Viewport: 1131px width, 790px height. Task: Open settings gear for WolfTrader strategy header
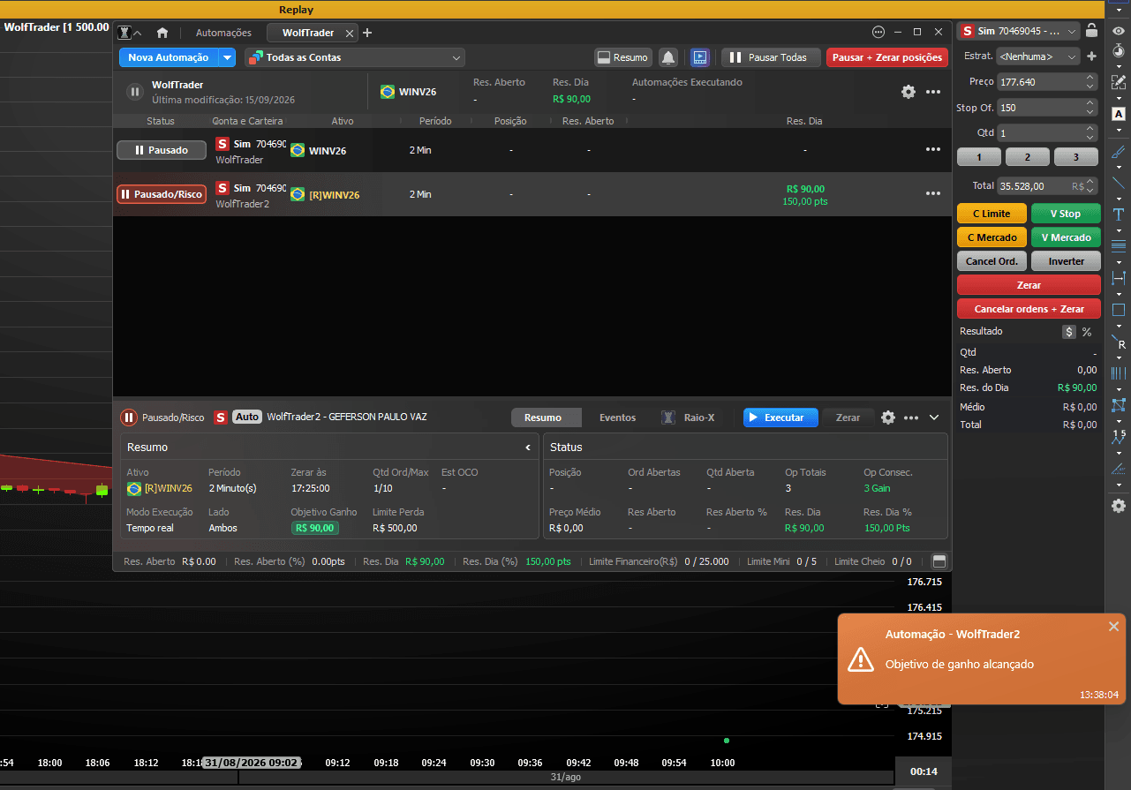point(908,92)
